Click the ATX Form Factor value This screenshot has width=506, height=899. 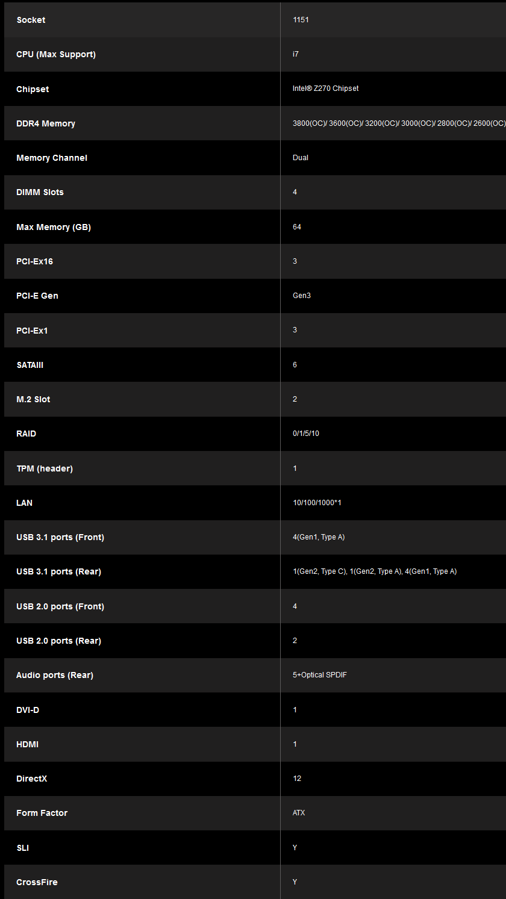299,813
